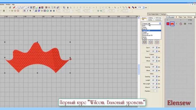This screenshot has height=110, width=196.
Task: Adjust the stitch Length stepper
Action: 156,80
